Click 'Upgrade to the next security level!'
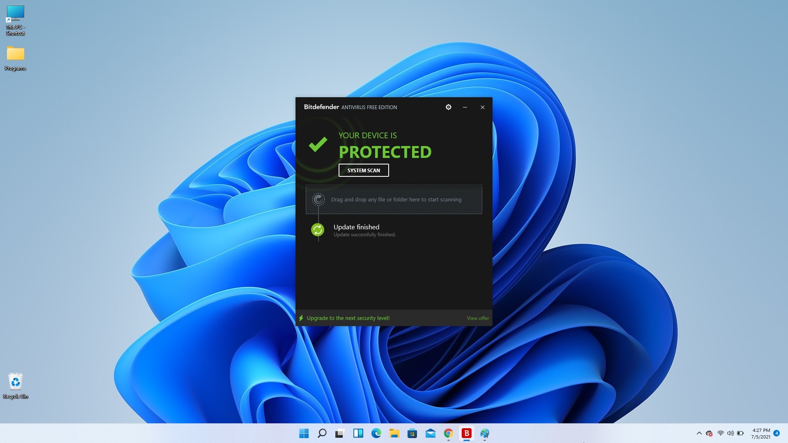The height and width of the screenshot is (443, 788). 348,318
